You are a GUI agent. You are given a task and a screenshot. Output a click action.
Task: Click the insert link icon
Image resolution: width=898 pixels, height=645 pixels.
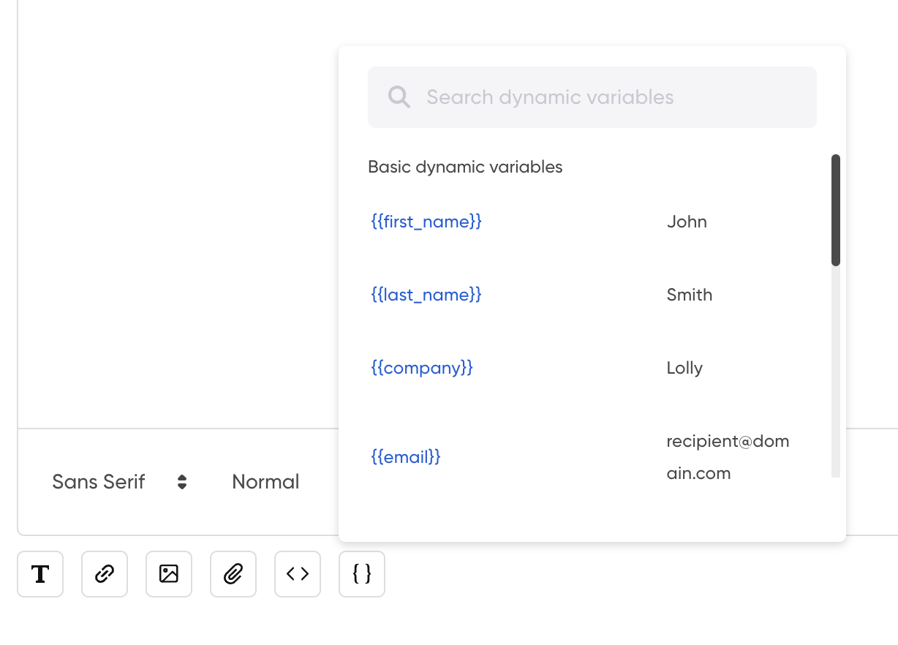(105, 574)
